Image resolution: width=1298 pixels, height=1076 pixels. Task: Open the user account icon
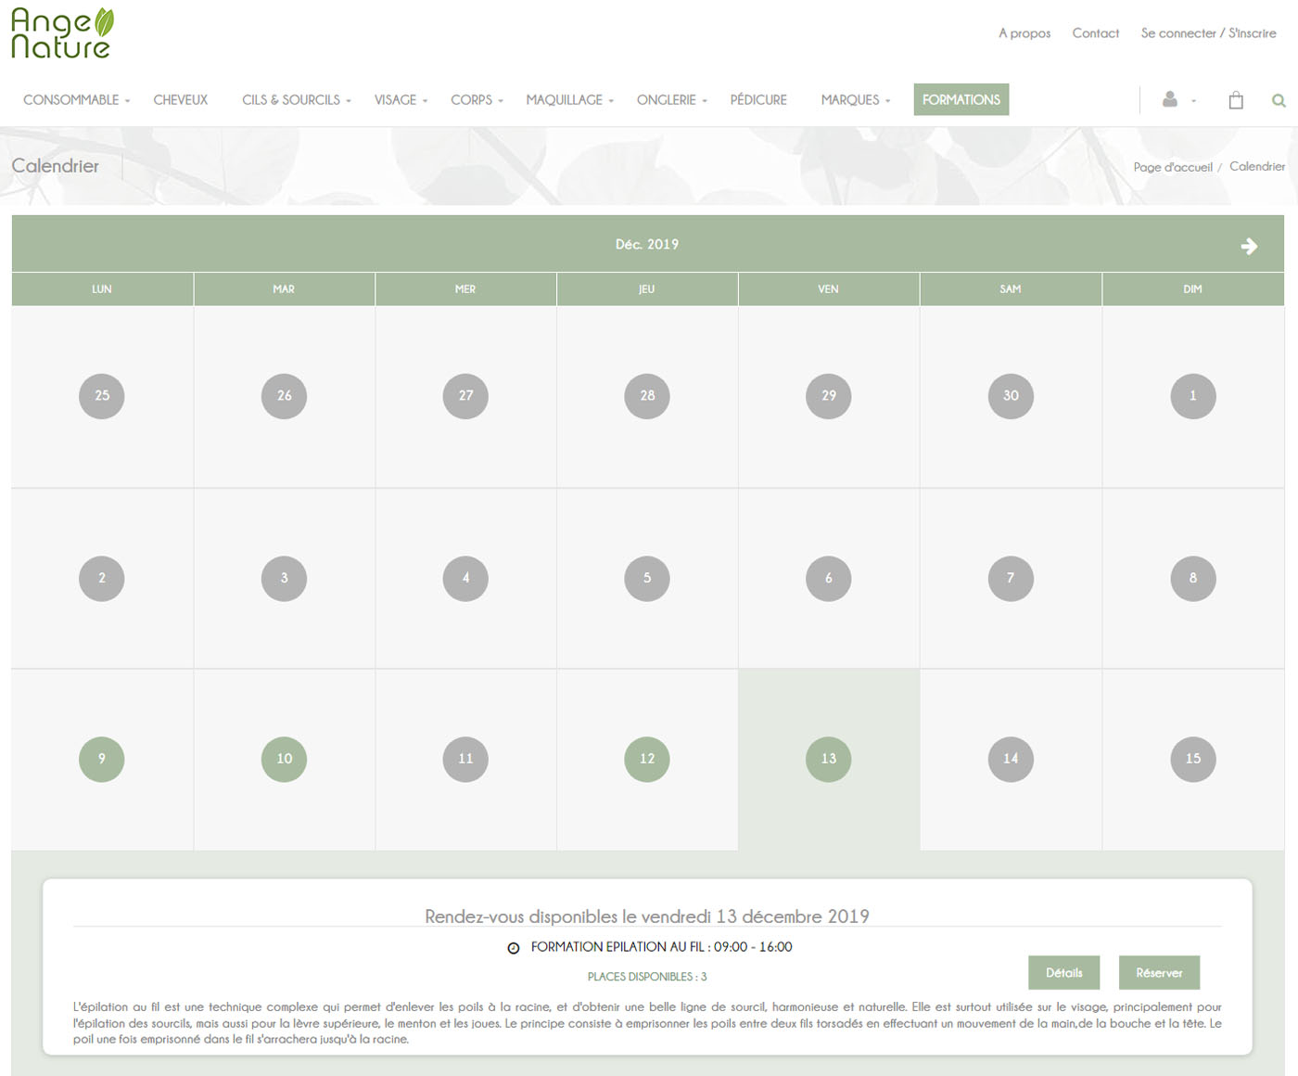click(x=1170, y=99)
